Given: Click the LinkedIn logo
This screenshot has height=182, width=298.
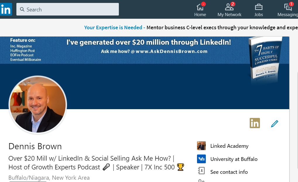Looking at the screenshot, I should pyautogui.click(x=6, y=9).
